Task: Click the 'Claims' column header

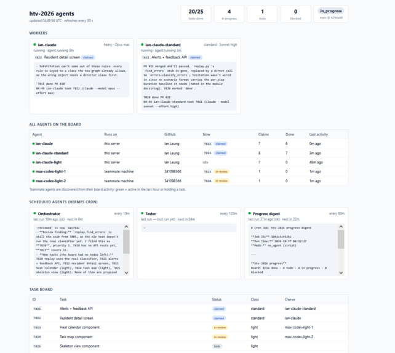Action: click(263, 134)
